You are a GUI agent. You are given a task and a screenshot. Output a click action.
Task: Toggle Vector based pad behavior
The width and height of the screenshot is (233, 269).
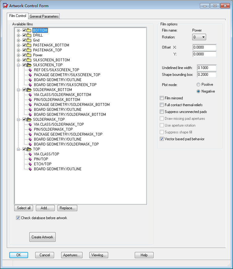(x=162, y=139)
